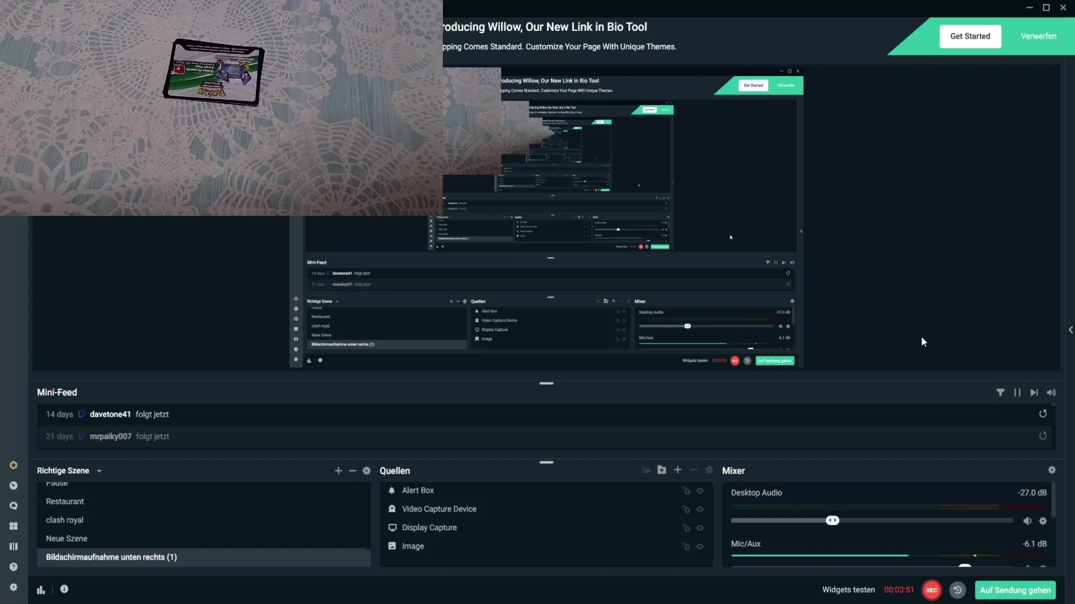This screenshot has width=1075, height=604.
Task: Collapse the right side panel chevron
Action: tap(1071, 330)
